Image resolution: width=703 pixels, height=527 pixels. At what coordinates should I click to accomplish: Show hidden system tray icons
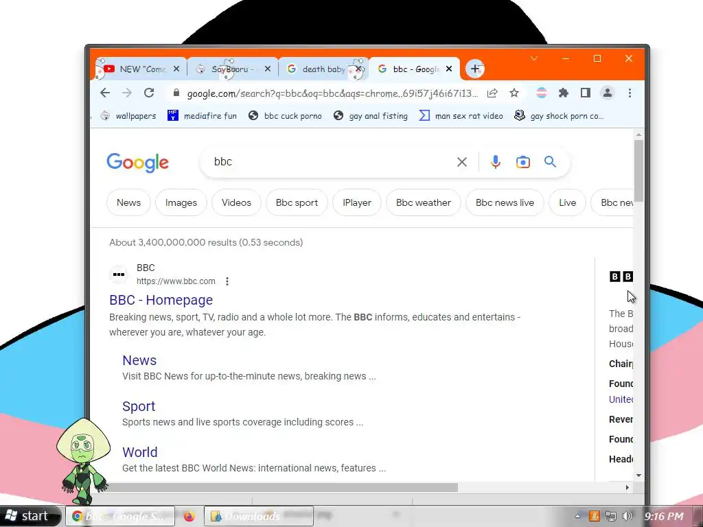(579, 516)
